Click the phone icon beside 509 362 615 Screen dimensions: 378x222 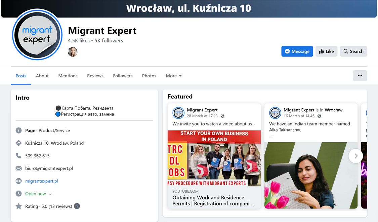click(x=18, y=156)
